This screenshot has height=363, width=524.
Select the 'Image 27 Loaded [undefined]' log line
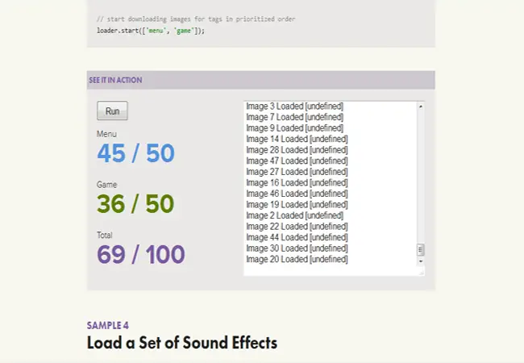[x=297, y=172]
